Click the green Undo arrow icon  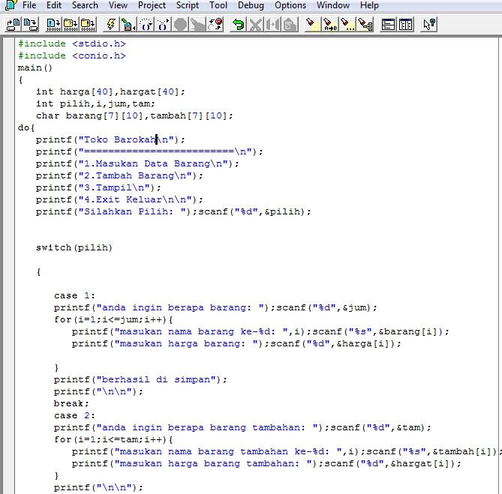click(x=238, y=24)
